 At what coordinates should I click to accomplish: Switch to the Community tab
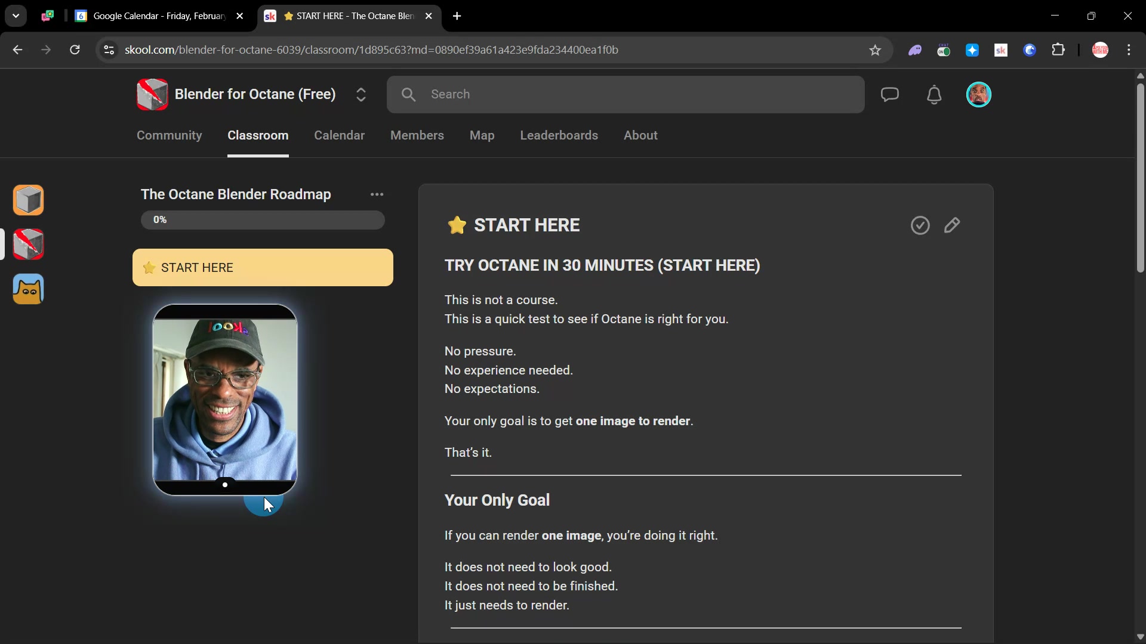[169, 135]
